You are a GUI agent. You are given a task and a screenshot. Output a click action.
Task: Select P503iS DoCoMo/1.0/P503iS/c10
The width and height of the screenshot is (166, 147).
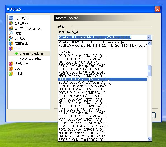[102, 73]
